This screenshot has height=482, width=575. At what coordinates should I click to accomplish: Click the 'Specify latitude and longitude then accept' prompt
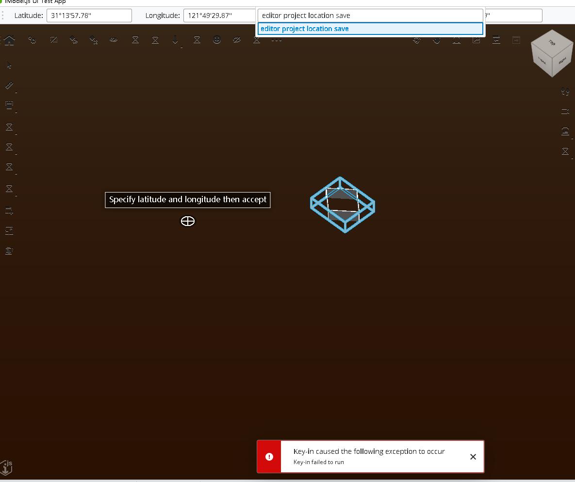pos(188,200)
